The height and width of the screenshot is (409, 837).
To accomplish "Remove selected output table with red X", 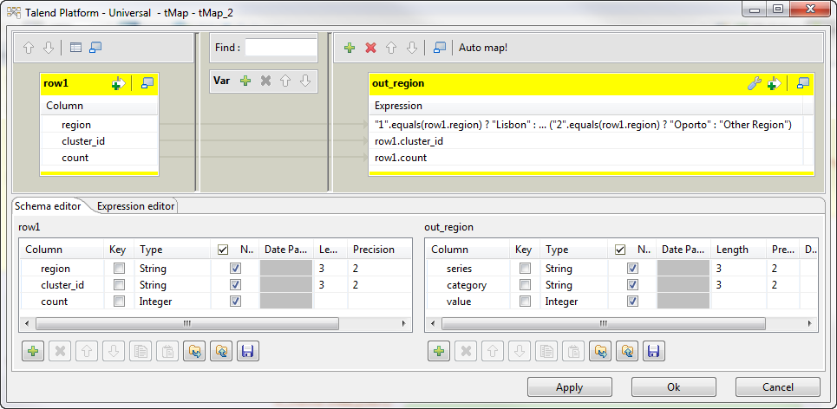I will pos(370,48).
